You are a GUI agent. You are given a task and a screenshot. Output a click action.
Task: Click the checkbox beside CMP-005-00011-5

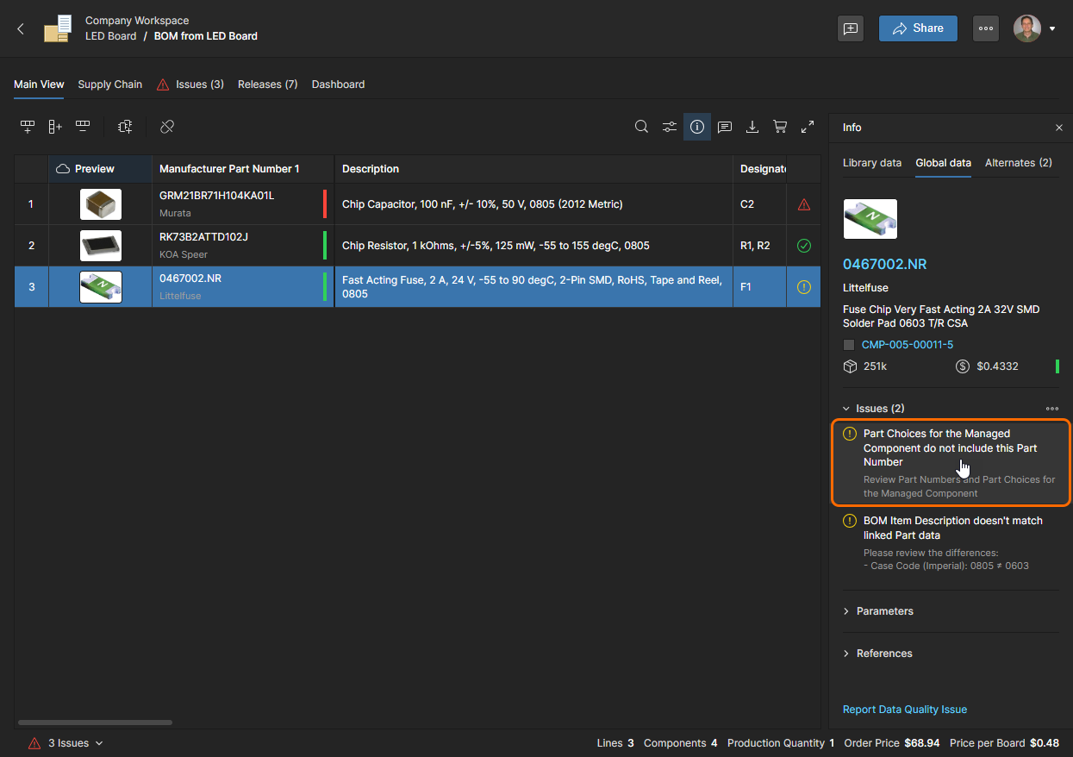(849, 345)
